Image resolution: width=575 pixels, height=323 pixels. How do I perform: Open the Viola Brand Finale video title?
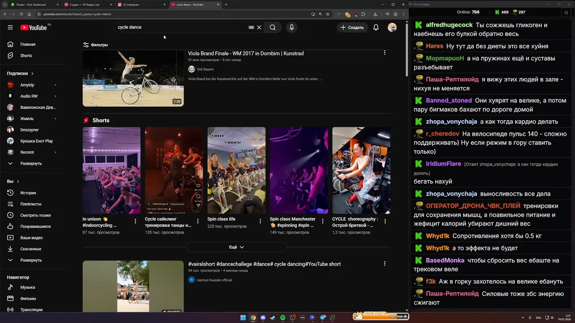click(x=246, y=53)
